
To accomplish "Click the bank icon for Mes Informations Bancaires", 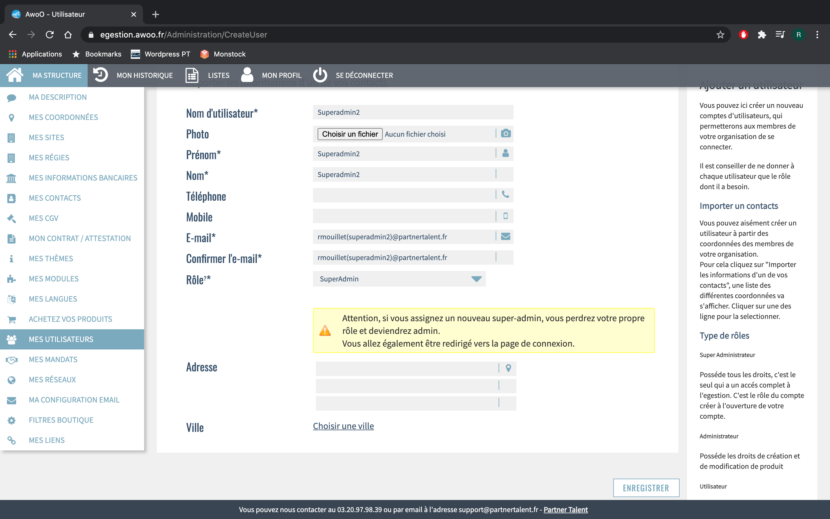I will pyautogui.click(x=11, y=178).
